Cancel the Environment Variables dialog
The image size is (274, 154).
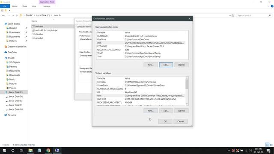click(181, 121)
